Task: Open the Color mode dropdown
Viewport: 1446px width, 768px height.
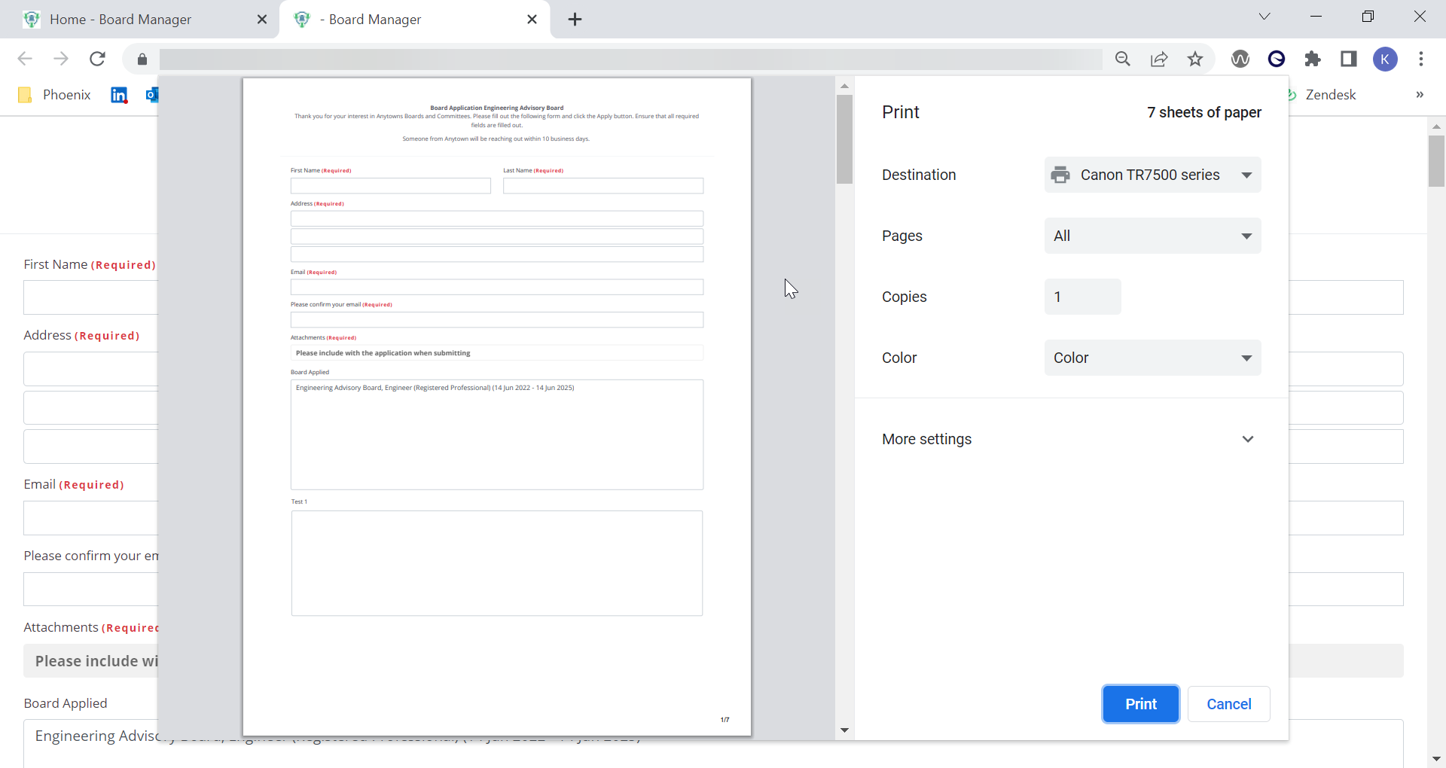Action: point(1152,358)
